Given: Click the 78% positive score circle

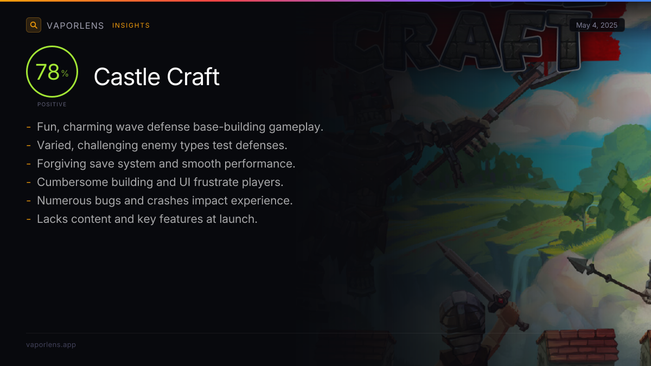Looking at the screenshot, I should tap(52, 72).
